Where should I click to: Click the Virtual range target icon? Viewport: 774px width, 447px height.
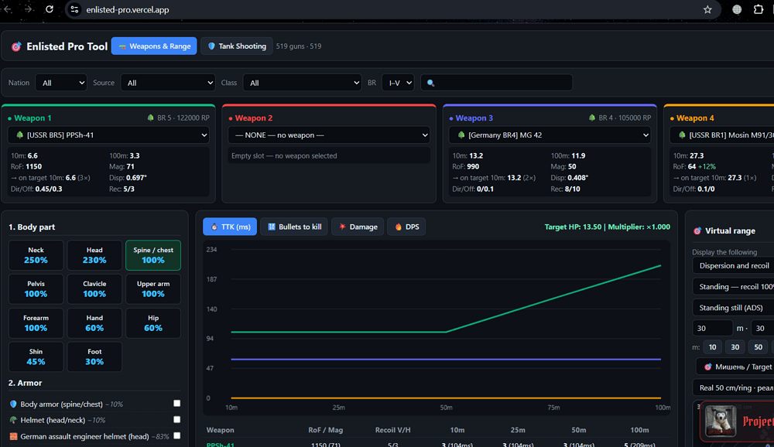[697, 231]
